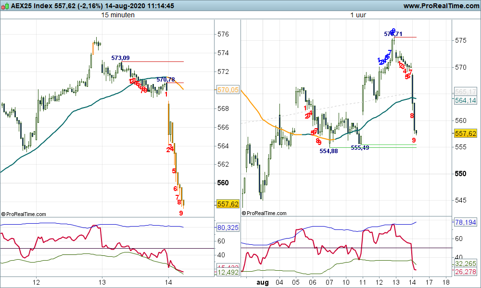Screen dimensions: 481x288
Task: Click the candlestick chart icon in title bar
Action: coord(5,6)
